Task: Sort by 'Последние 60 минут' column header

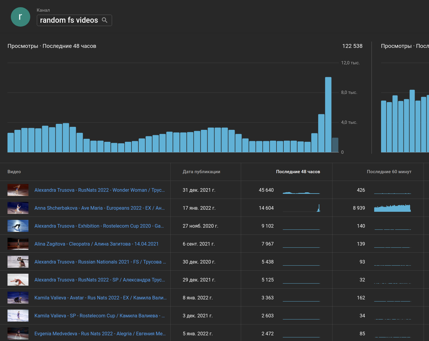Action: 389,172
